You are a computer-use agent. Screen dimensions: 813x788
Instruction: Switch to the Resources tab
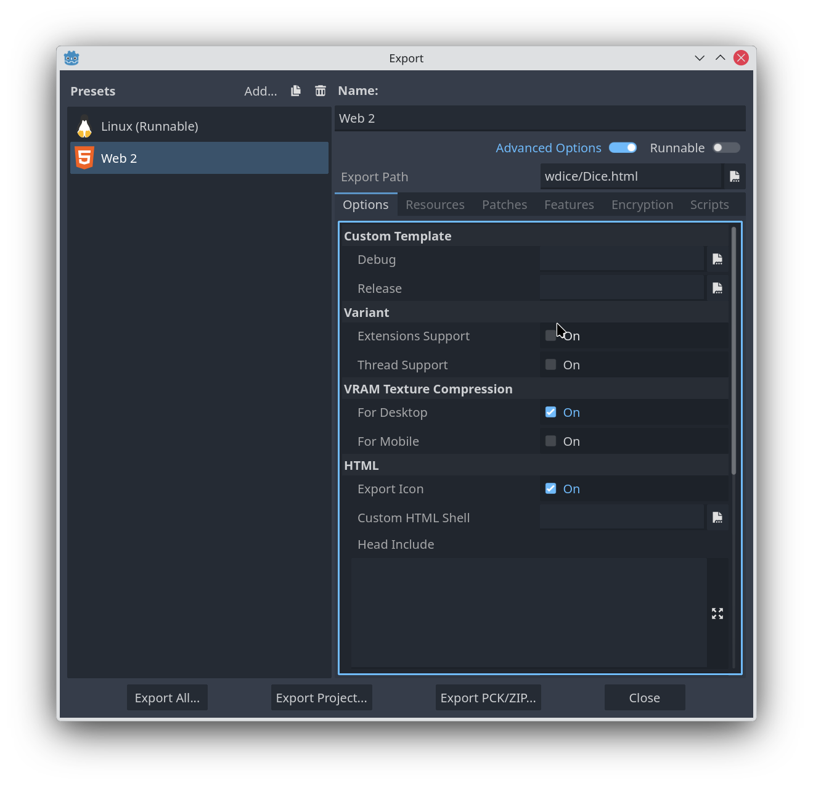coord(435,205)
